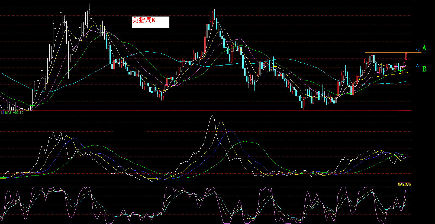Select the MA3: +93.10 readout
435x224 pixels.
(x=14, y=112)
